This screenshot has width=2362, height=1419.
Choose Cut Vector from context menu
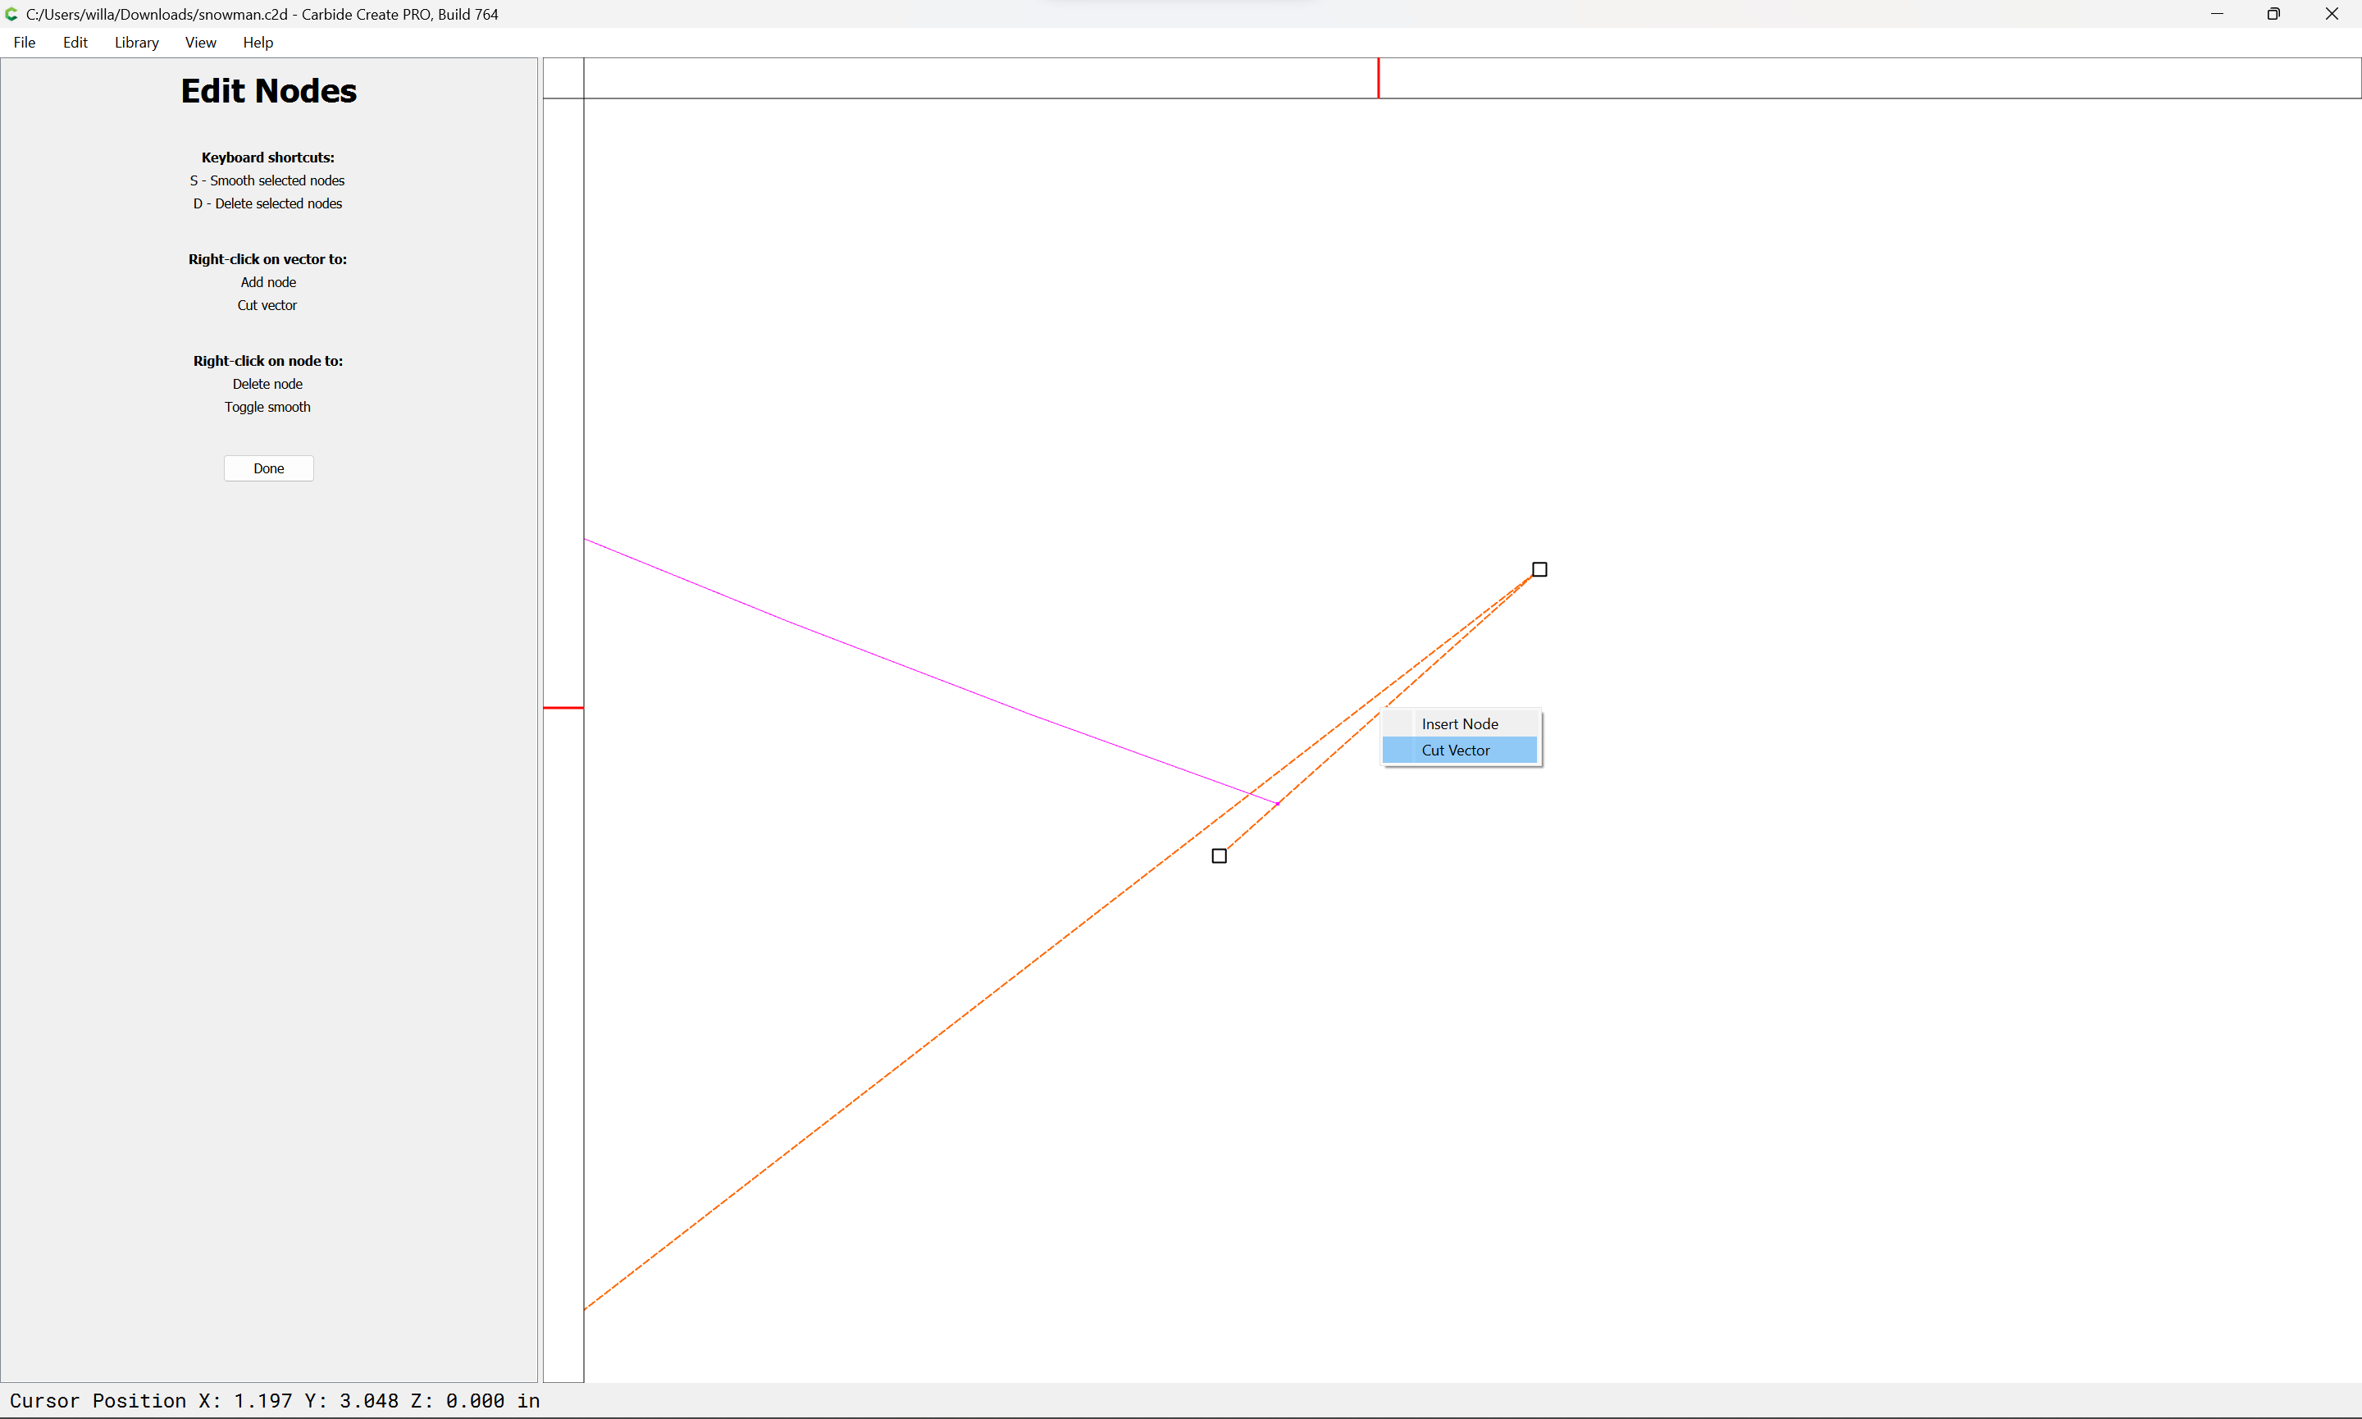coord(1455,751)
